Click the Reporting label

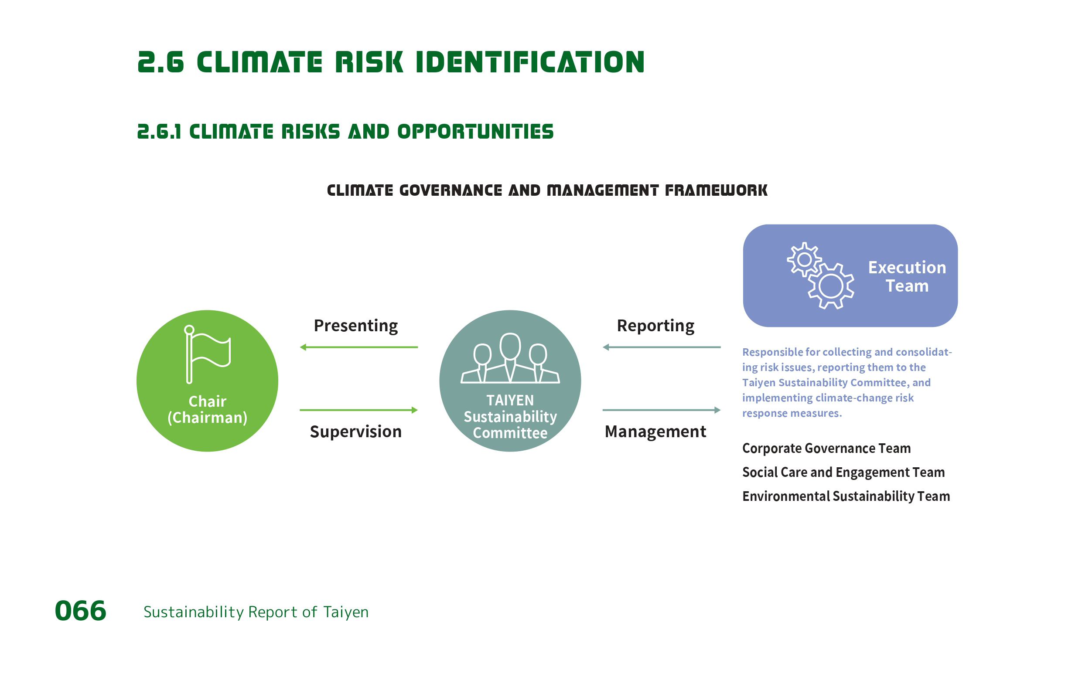point(655,325)
